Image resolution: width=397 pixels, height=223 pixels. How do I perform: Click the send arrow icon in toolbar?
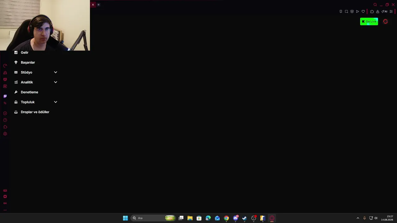pos(358,11)
